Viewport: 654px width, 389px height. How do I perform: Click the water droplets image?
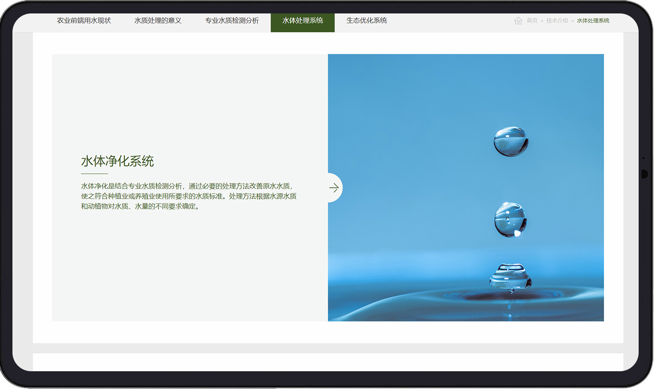point(466,188)
